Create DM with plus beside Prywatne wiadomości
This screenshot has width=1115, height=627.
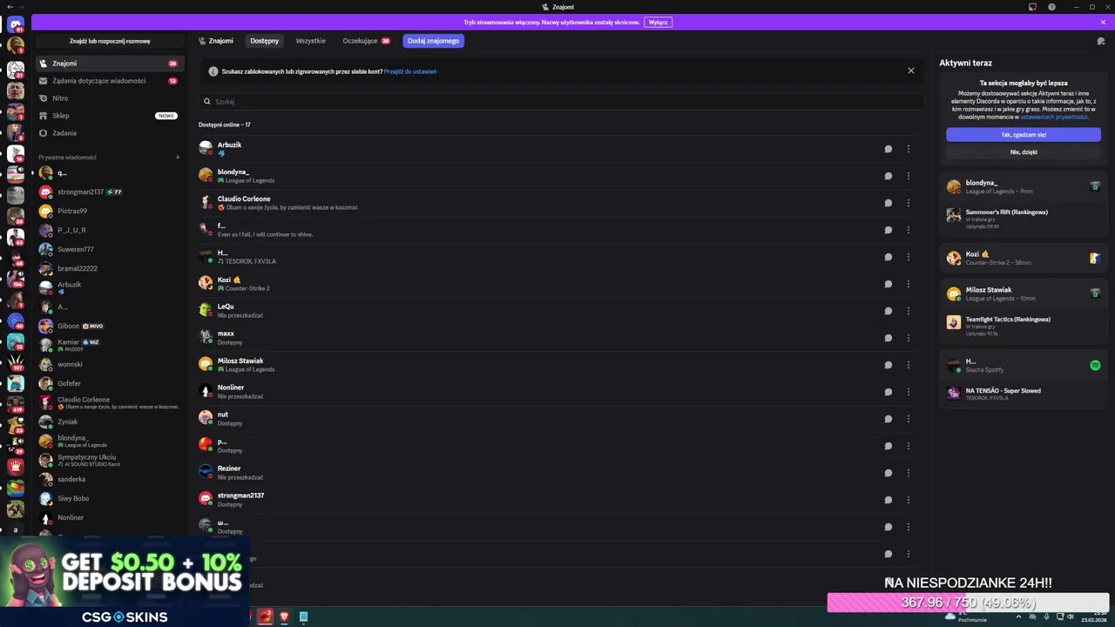tap(178, 158)
